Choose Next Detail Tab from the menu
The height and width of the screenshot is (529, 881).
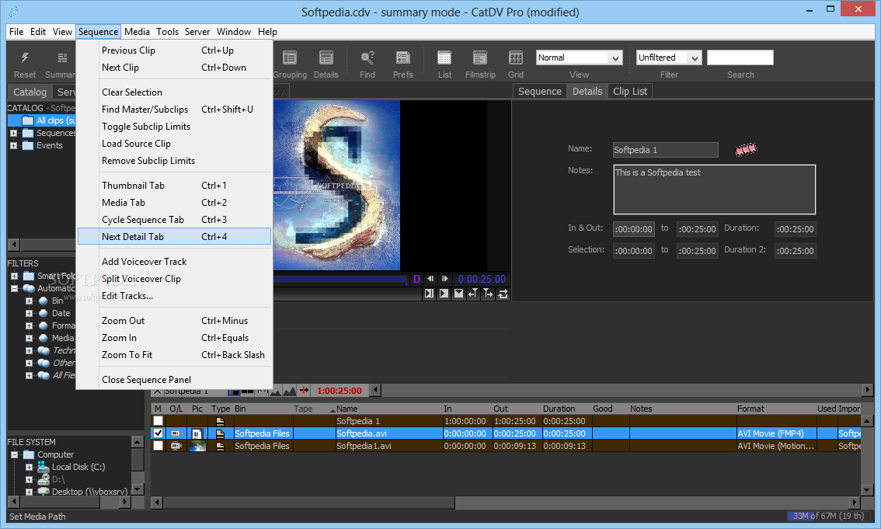[x=174, y=236]
